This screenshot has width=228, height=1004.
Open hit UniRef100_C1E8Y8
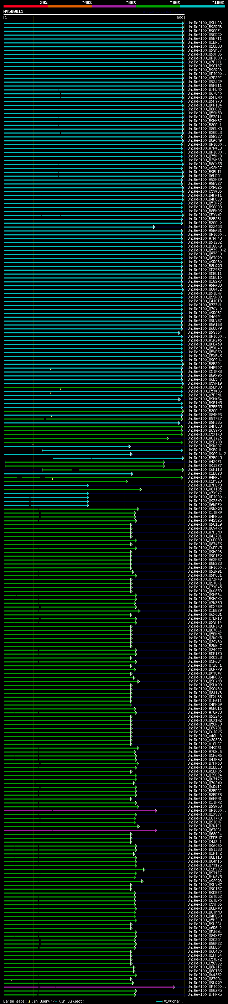[x=204, y=474]
